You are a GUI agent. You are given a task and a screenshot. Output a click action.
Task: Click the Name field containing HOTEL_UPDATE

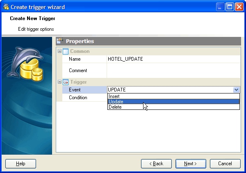tap(173, 59)
